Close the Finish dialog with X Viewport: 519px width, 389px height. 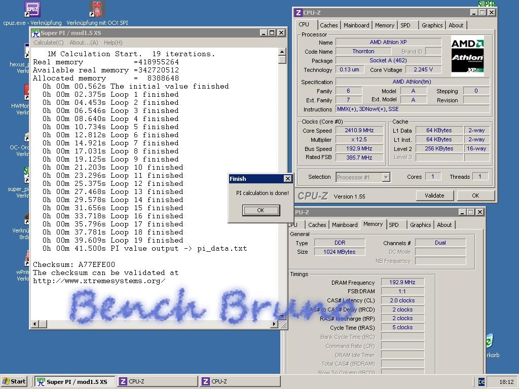[288, 179]
